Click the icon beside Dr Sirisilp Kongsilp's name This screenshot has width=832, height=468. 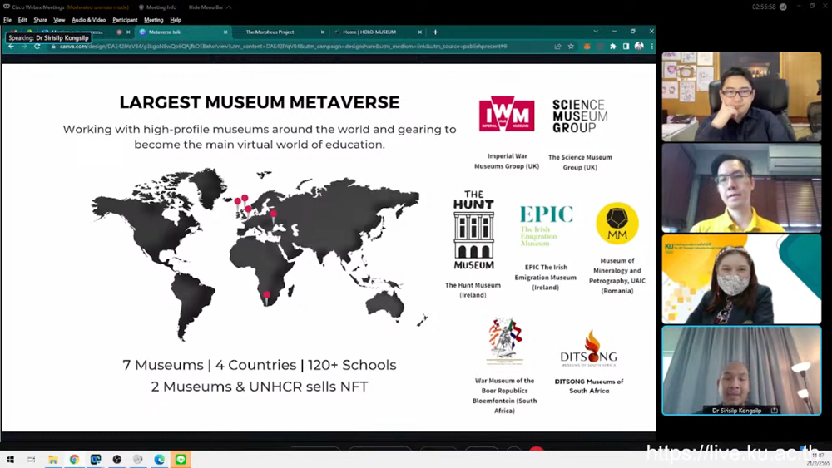[x=774, y=411]
